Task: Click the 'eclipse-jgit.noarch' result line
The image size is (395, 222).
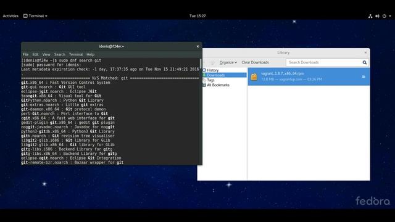Action: pyautogui.click(x=59, y=91)
